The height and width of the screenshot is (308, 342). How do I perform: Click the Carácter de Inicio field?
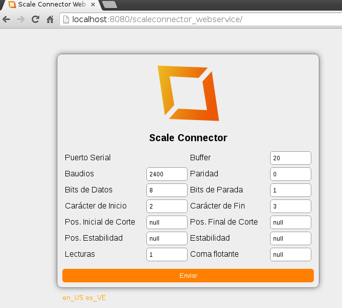(166, 206)
